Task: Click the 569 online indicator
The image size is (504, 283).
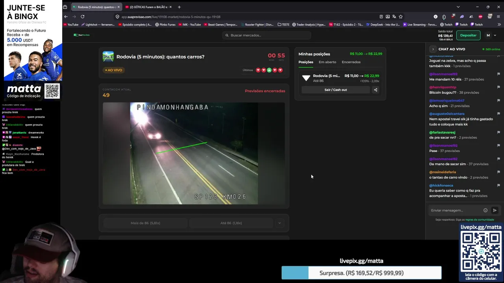Action: pyautogui.click(x=491, y=49)
